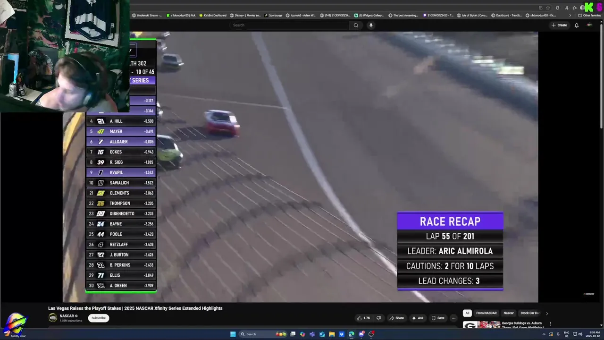Like the video showing 1.7K likes
604x340 pixels.
pos(363,318)
